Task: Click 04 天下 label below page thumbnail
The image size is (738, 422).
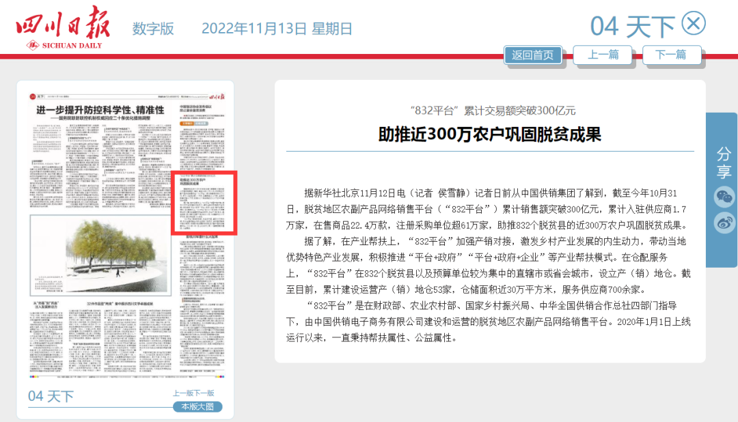Action: [x=51, y=396]
